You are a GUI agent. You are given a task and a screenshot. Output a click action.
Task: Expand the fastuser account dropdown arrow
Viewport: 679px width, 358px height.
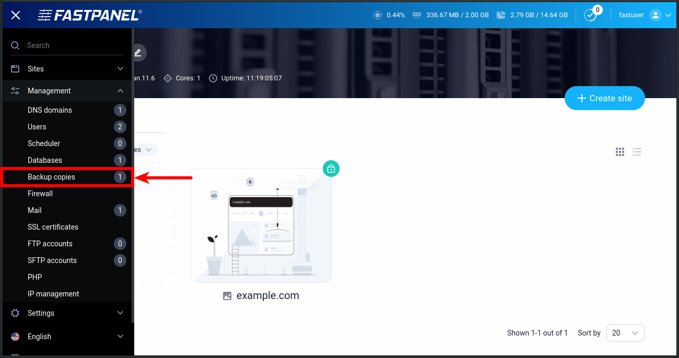668,16
